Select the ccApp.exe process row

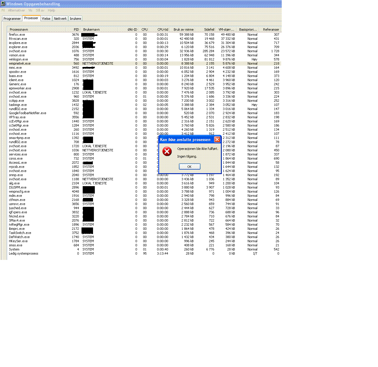(144, 101)
